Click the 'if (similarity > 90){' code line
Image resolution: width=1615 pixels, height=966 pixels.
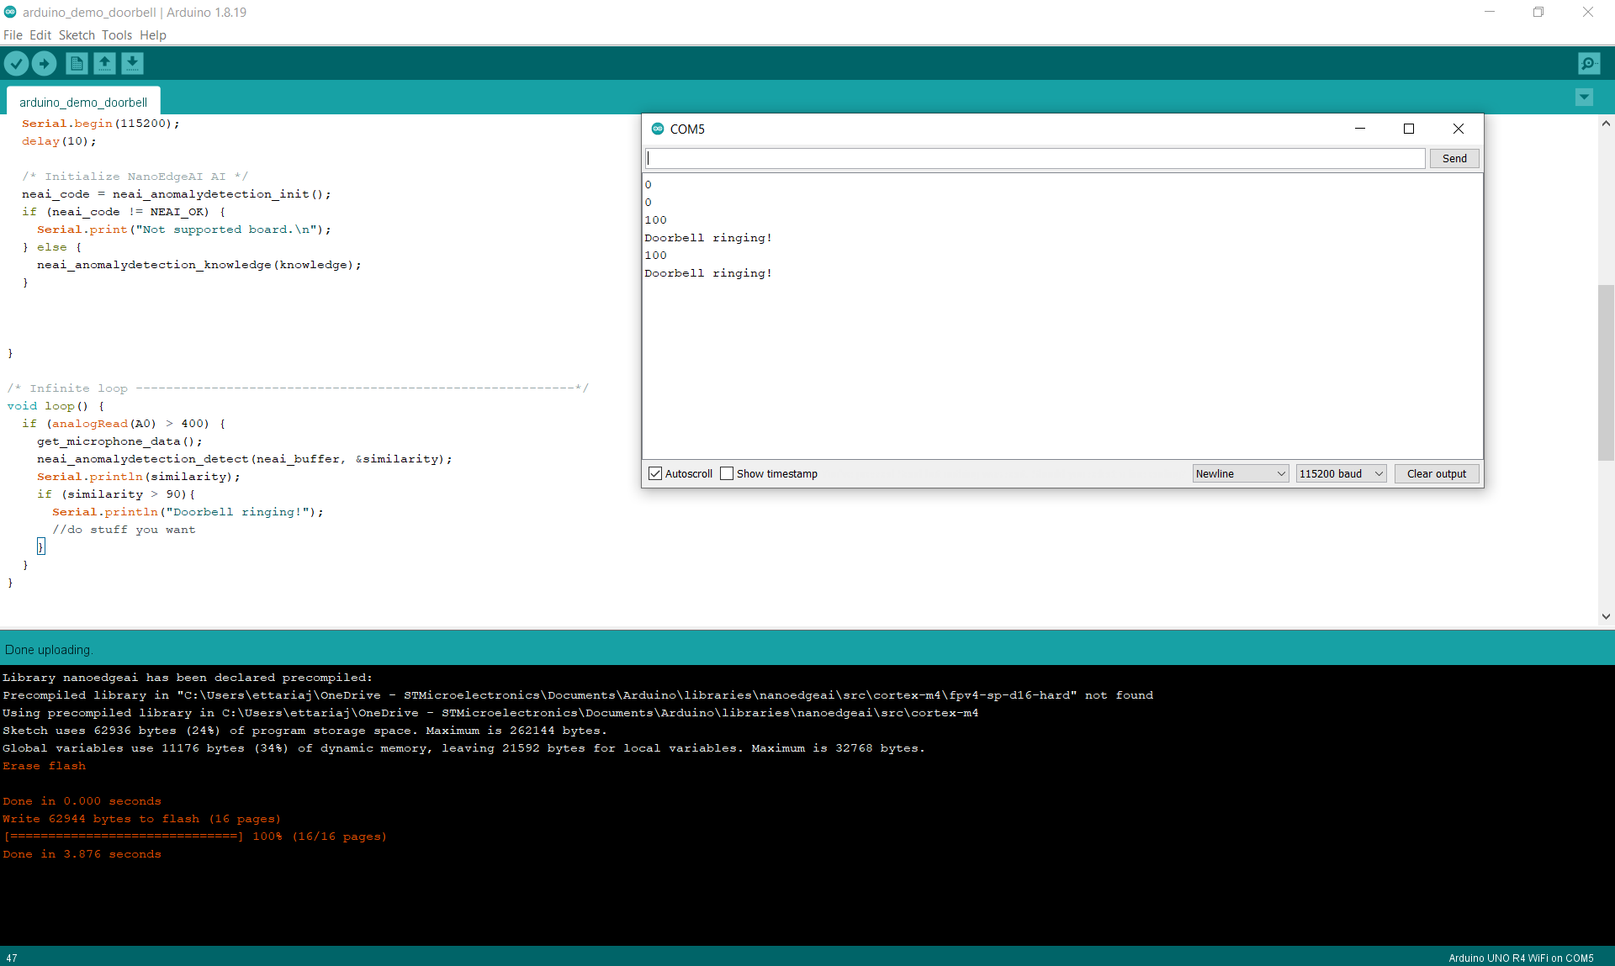(x=116, y=494)
